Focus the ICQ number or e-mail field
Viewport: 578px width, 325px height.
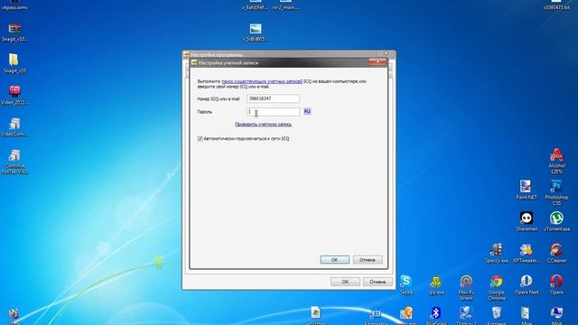coord(273,98)
